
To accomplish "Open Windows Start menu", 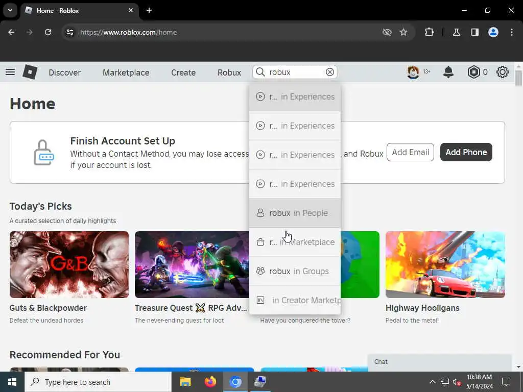I will click(12, 382).
